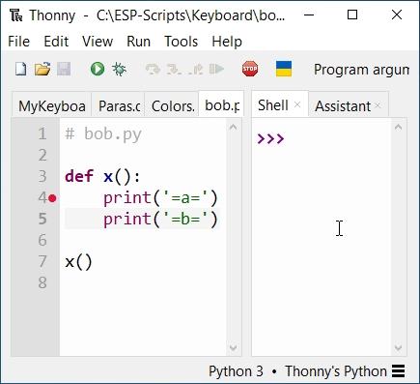Click the Resume debug icon
This screenshot has width=420, height=384.
click(x=216, y=69)
